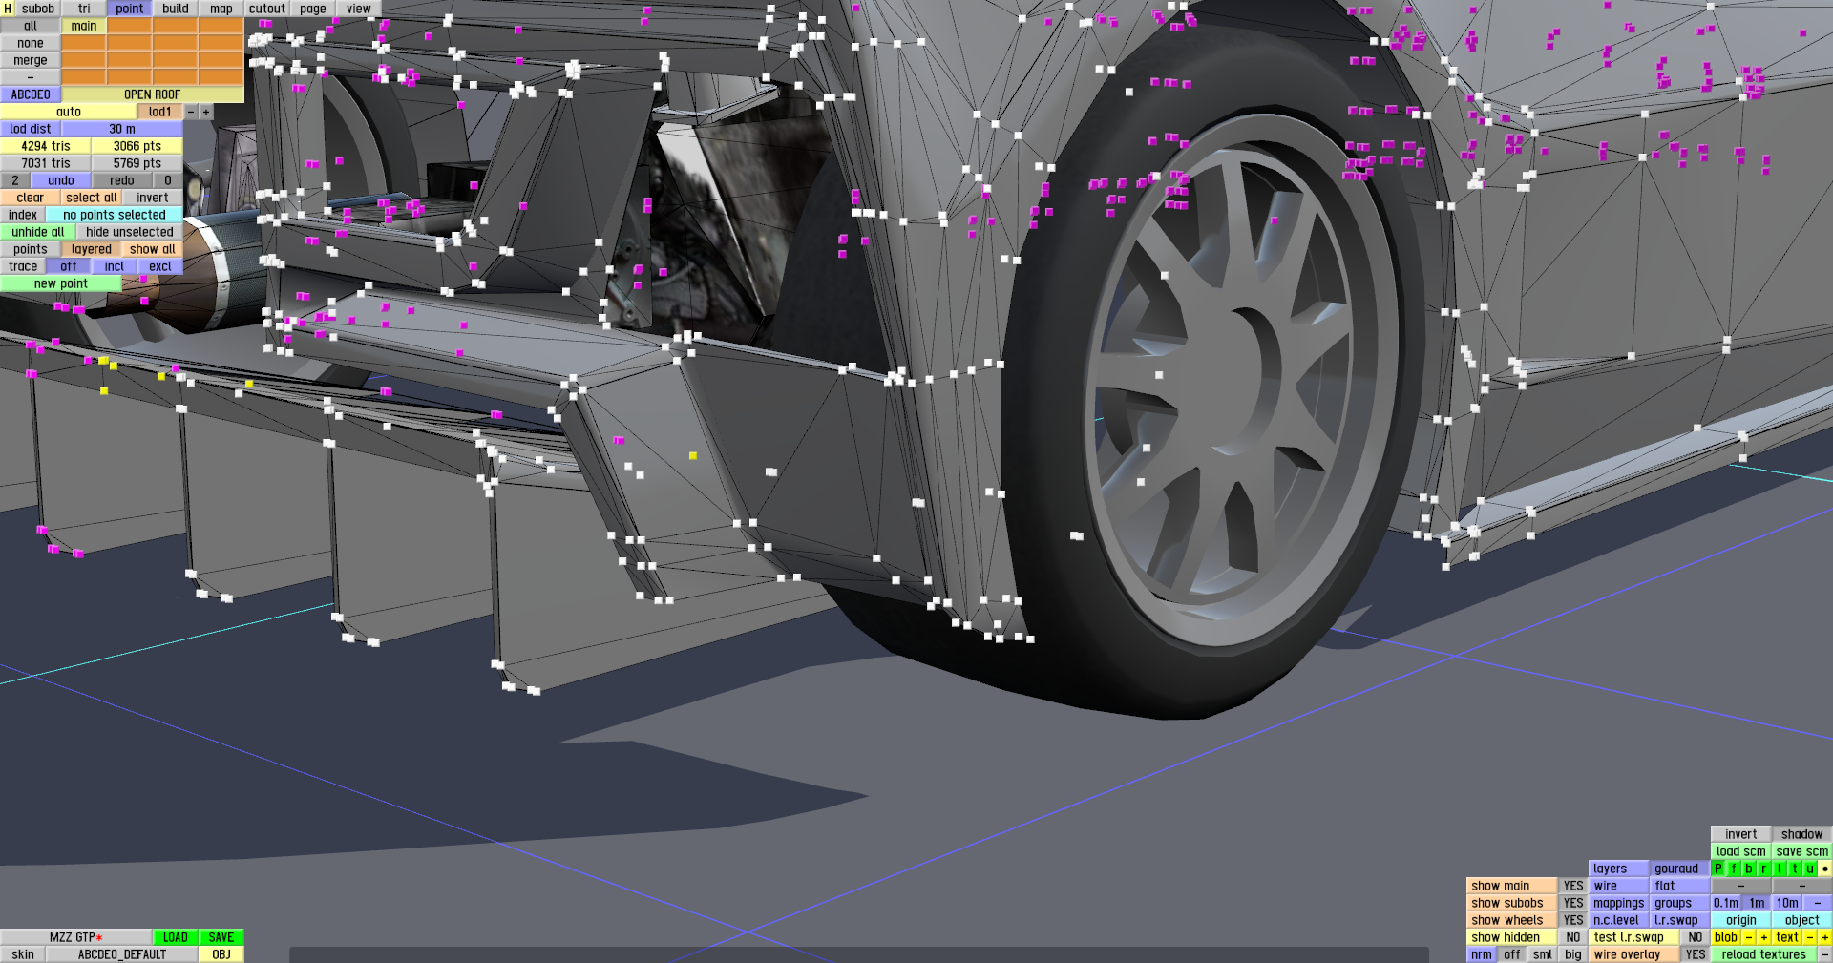Screen dimensions: 1833x963
Task: Click reload textures
Action: pyautogui.click(x=1764, y=954)
